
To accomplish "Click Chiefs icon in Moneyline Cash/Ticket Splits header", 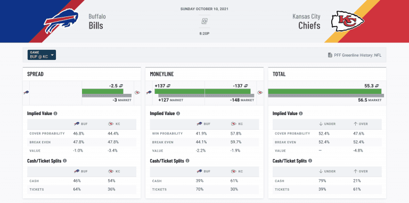I will click(x=233, y=171).
